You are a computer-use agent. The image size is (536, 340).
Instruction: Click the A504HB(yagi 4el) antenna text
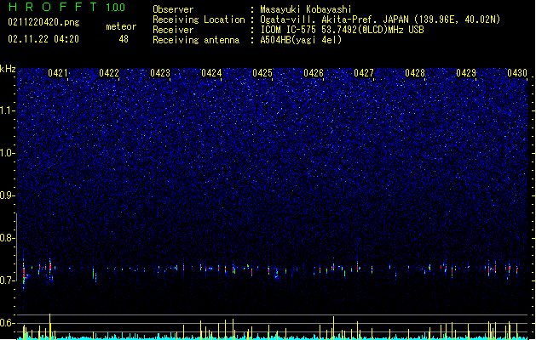[x=301, y=40]
